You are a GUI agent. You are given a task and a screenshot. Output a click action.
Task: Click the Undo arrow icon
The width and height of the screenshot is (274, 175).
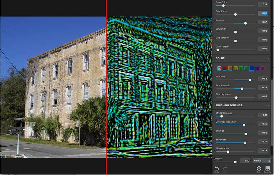click(216, 168)
